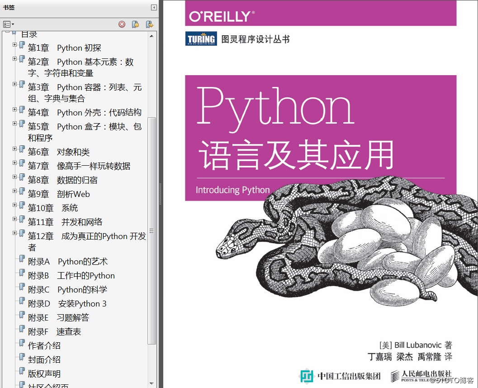
Task: Go to 附录B 工作中的Python
Action: tap(71, 276)
